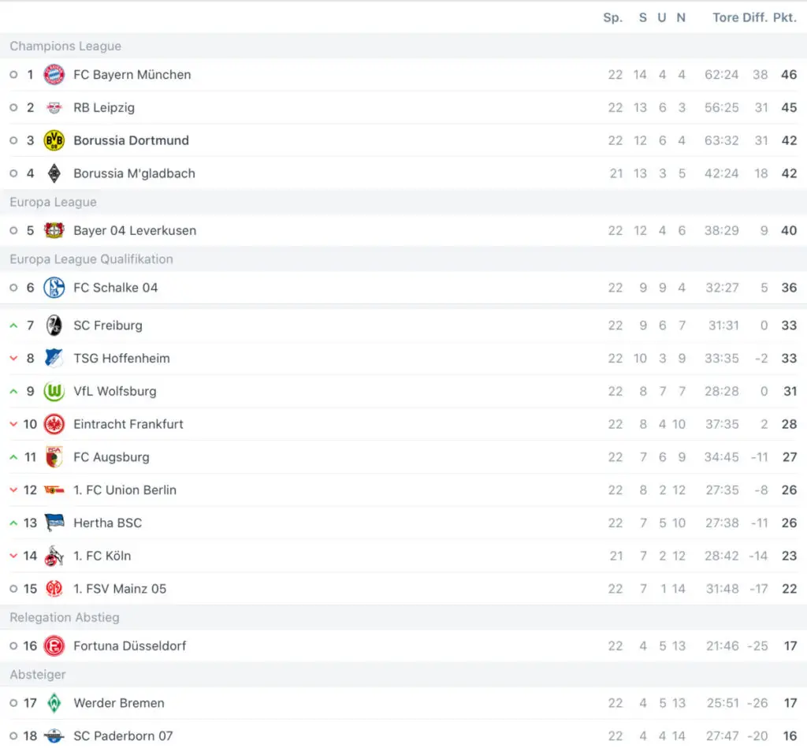Open the Bayer 04 Leverkusen crest
The image size is (807, 748).
point(54,231)
